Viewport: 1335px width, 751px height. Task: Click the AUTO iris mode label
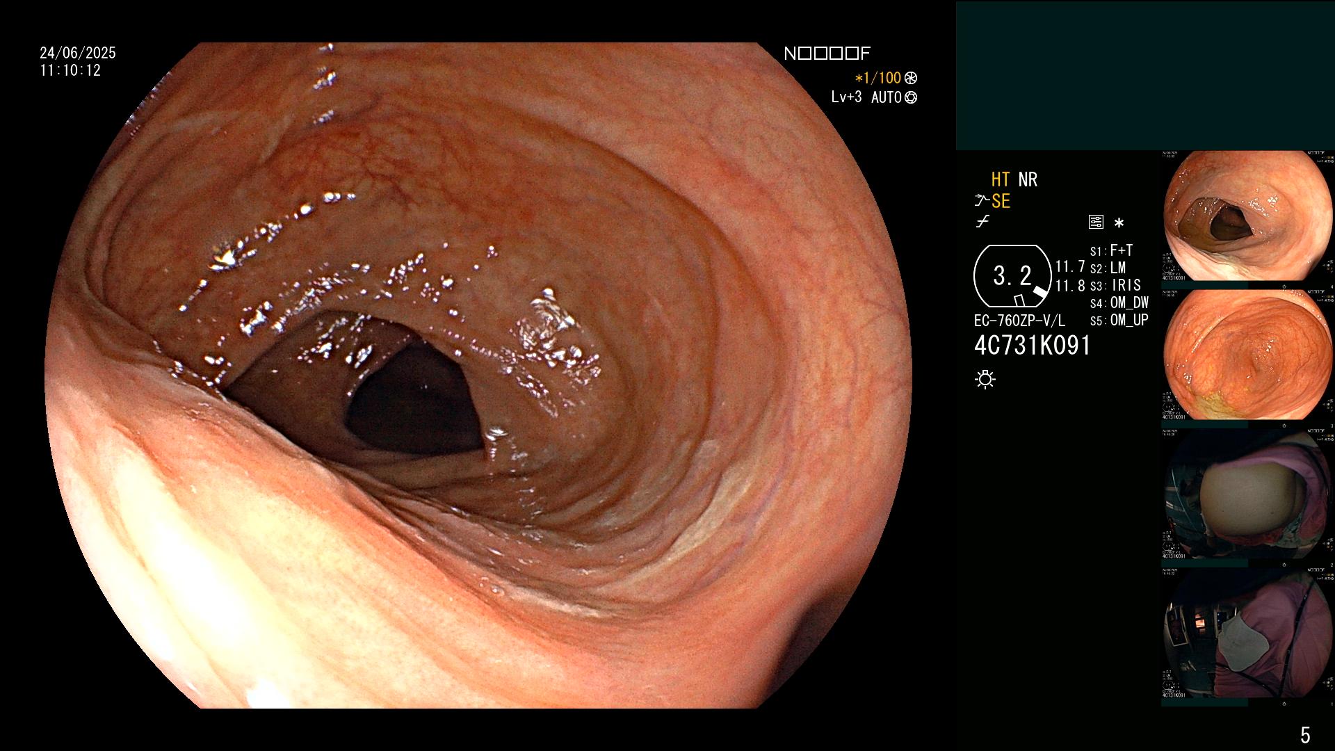pyautogui.click(x=887, y=97)
